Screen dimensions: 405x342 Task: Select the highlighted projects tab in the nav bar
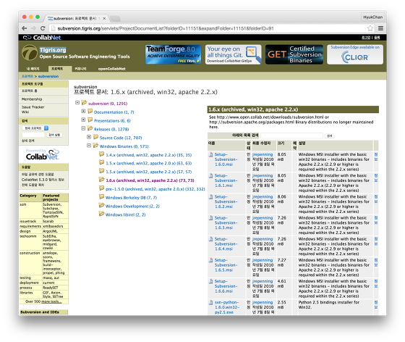pos(59,69)
